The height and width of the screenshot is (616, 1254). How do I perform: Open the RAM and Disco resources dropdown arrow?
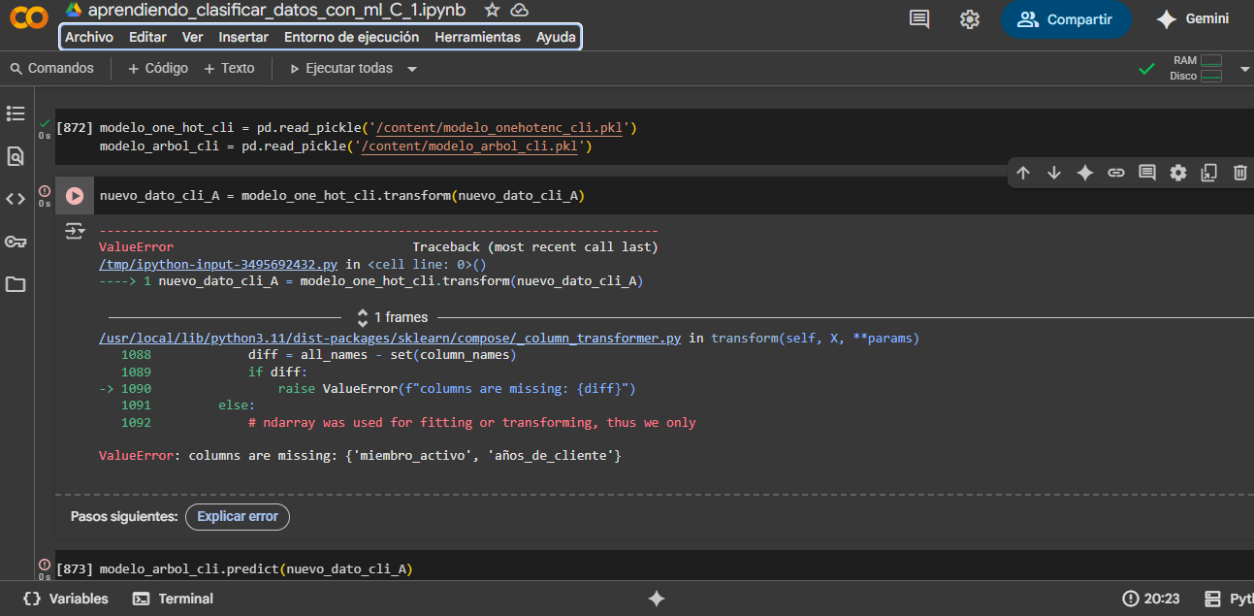click(1244, 69)
